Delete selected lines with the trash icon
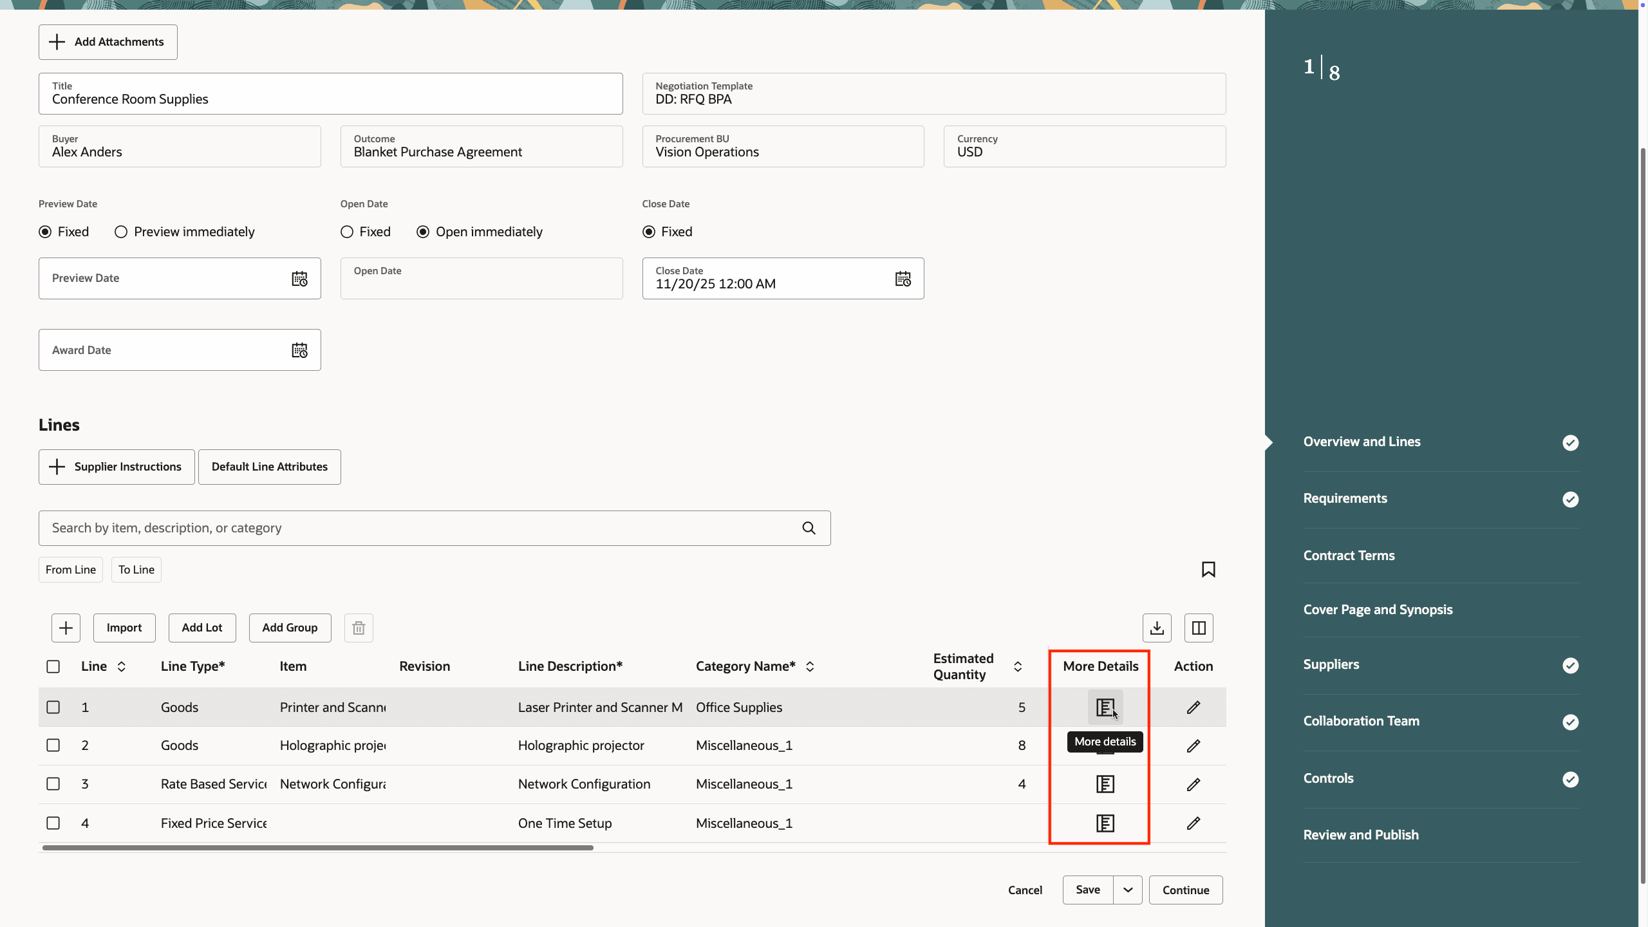 358,628
